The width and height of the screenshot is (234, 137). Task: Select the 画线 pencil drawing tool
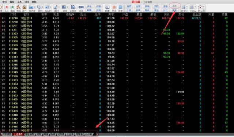coord(56,7)
